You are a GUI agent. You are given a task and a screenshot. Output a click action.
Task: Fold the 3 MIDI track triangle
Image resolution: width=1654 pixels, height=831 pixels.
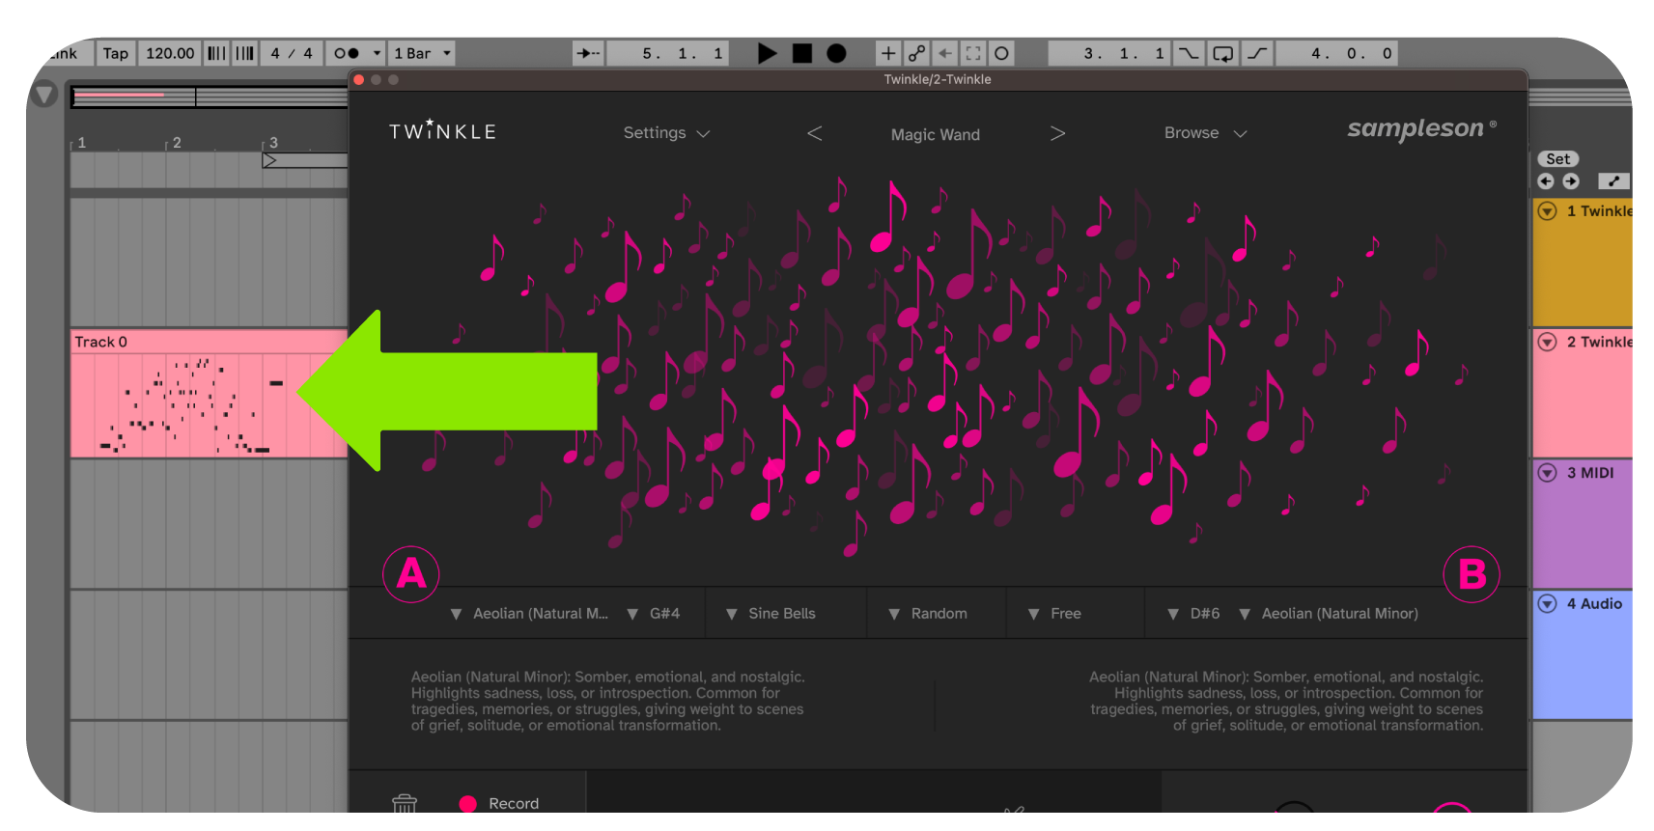click(1547, 473)
